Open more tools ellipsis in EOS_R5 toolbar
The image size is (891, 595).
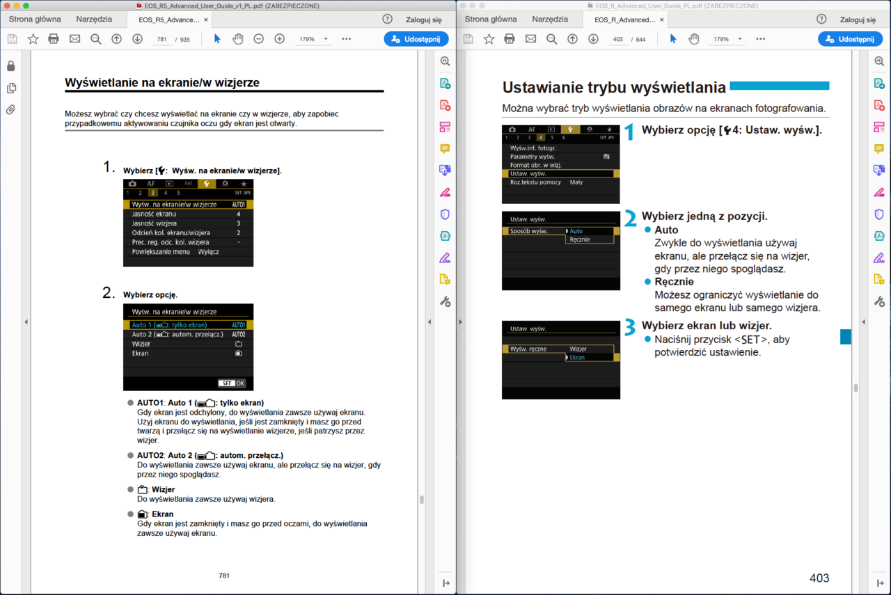(346, 39)
